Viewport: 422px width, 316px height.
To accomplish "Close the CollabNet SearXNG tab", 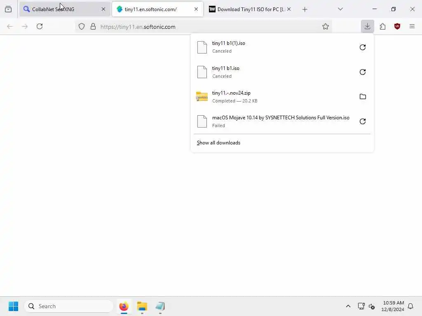I will tap(103, 9).
